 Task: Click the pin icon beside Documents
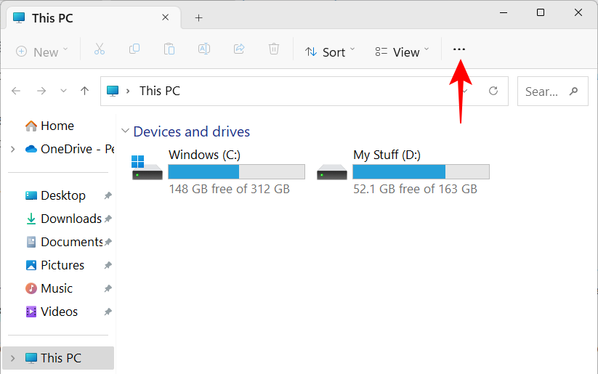click(108, 242)
